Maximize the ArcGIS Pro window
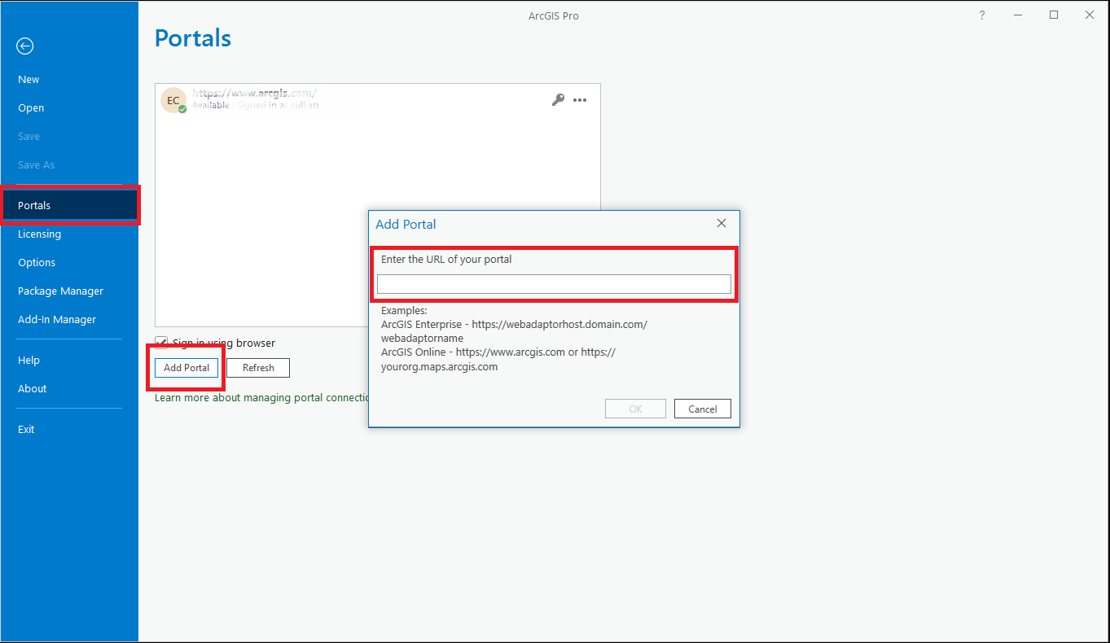Viewport: 1110px width, 643px height. coord(1054,15)
